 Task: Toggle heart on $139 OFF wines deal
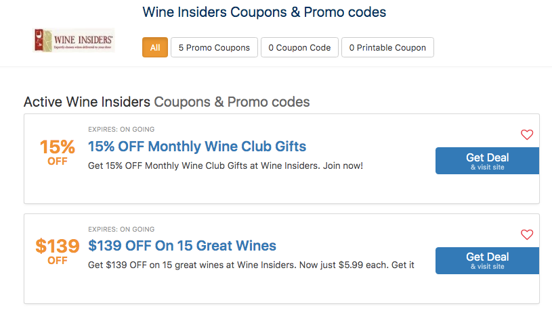pyautogui.click(x=527, y=235)
